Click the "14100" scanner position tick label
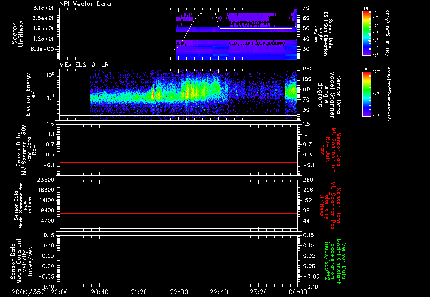The height and width of the screenshot is (297, 430). 46,200
